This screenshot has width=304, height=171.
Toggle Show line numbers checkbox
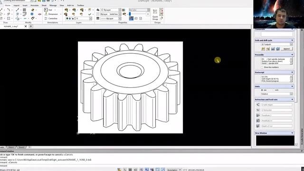click(262, 67)
